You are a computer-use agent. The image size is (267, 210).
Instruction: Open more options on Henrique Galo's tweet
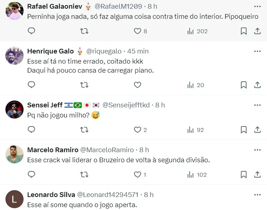(258, 51)
